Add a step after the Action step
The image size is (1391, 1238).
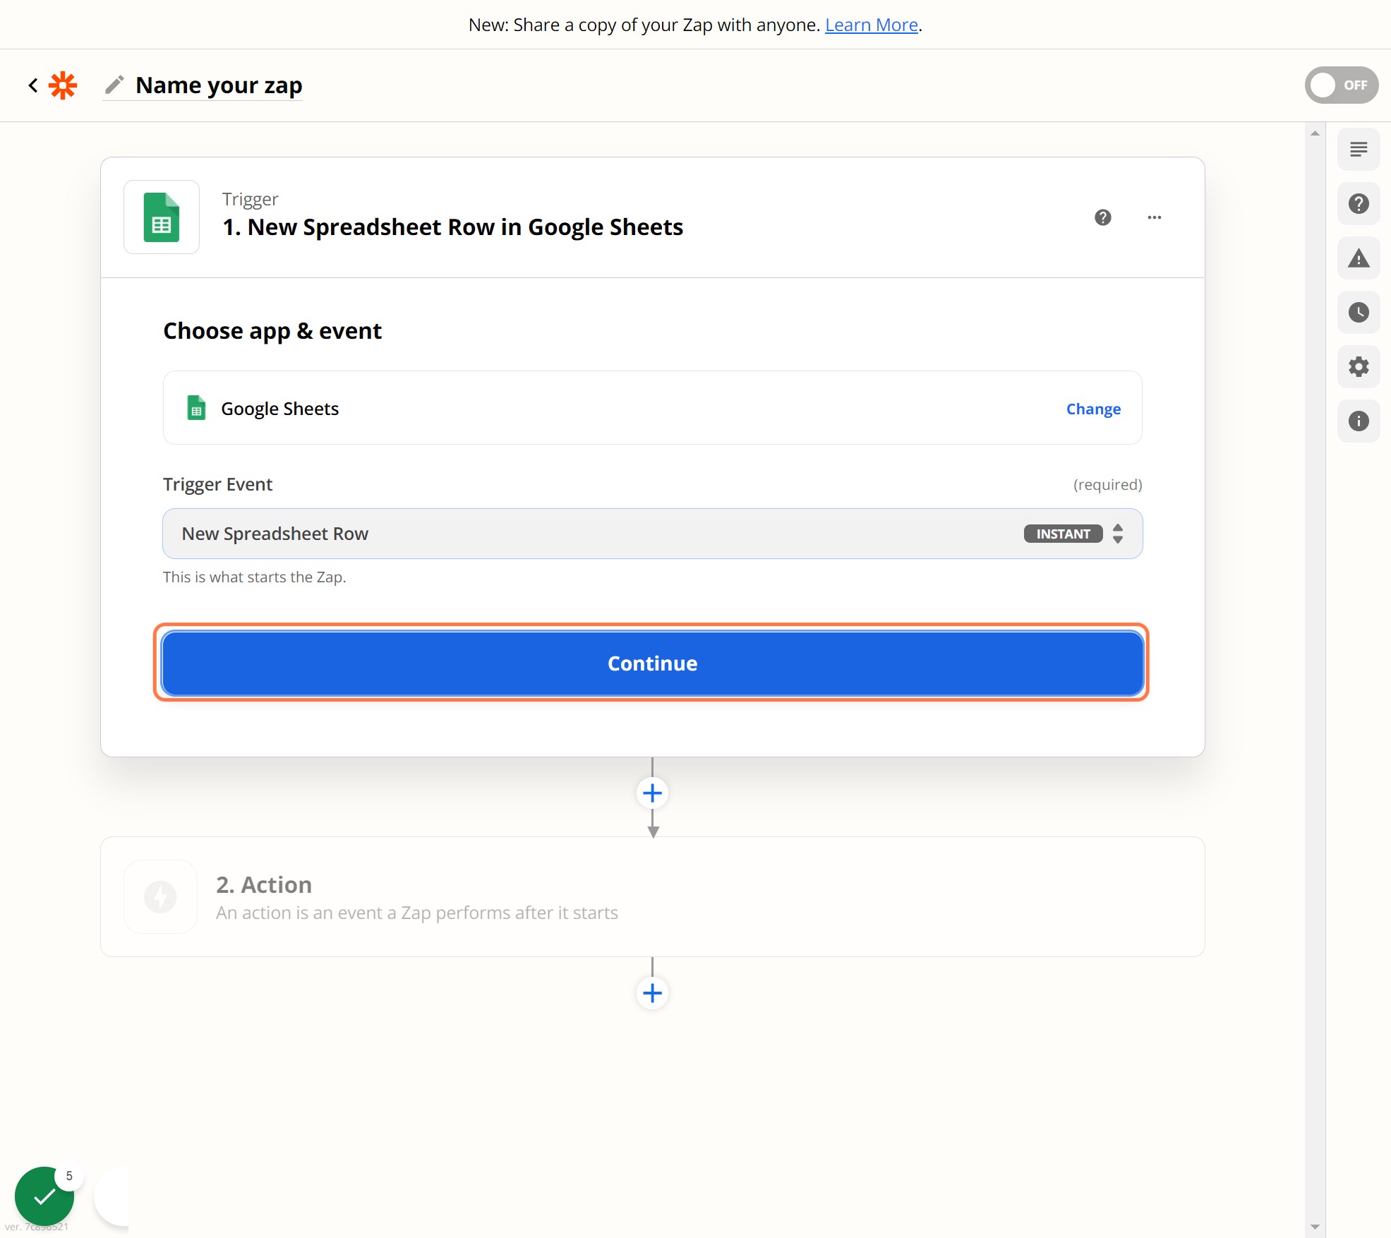pyautogui.click(x=652, y=994)
